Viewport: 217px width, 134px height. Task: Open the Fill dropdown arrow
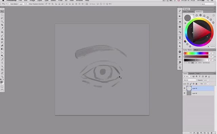click(x=209, y=84)
